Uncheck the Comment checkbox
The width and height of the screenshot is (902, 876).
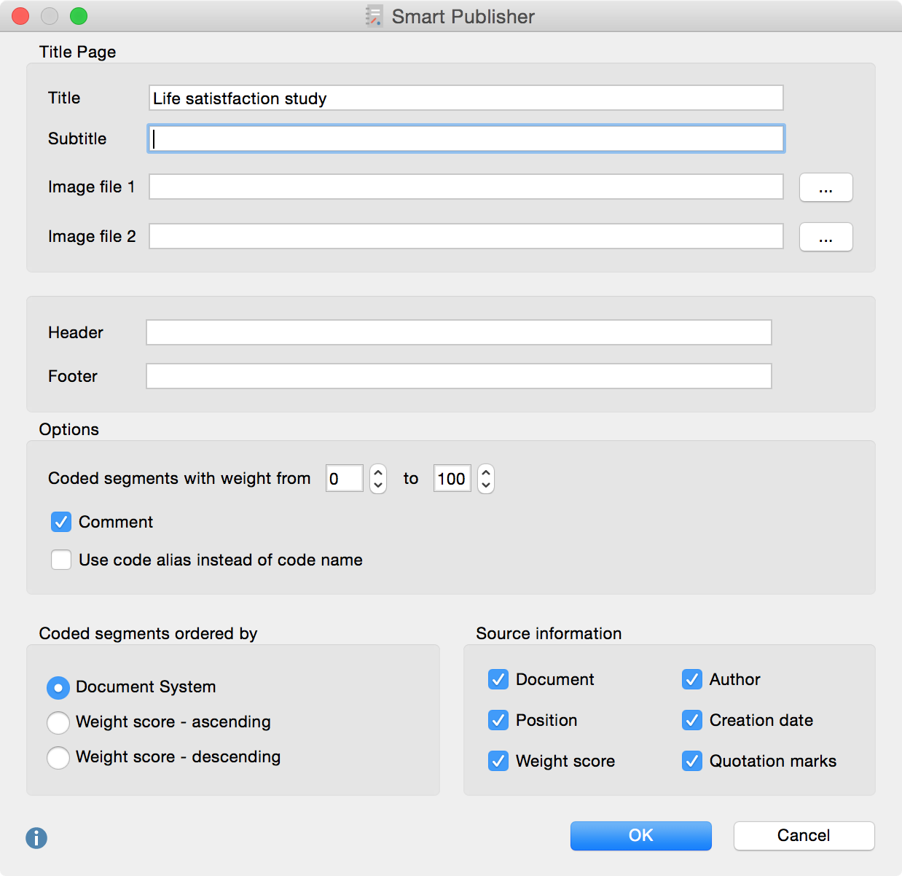[x=61, y=522]
